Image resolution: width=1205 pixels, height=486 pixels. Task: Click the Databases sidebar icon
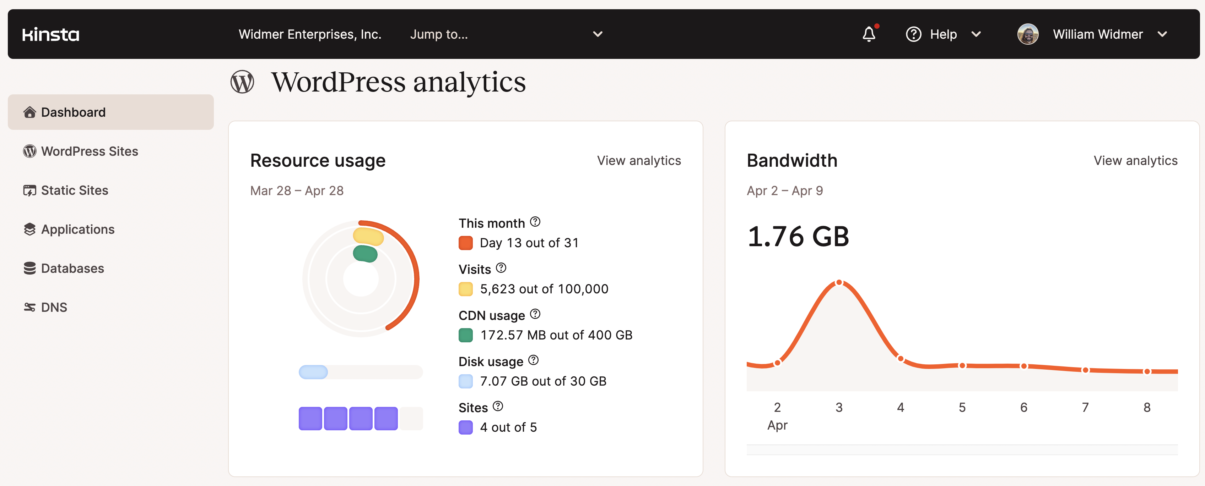point(29,268)
